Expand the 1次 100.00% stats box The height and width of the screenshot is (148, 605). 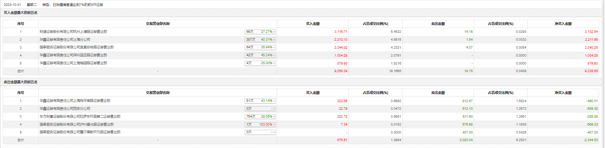coord(260,125)
